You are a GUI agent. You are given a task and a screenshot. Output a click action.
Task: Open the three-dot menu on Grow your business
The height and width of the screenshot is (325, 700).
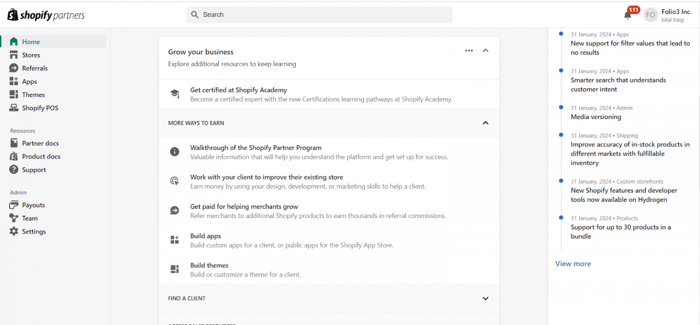pos(469,50)
